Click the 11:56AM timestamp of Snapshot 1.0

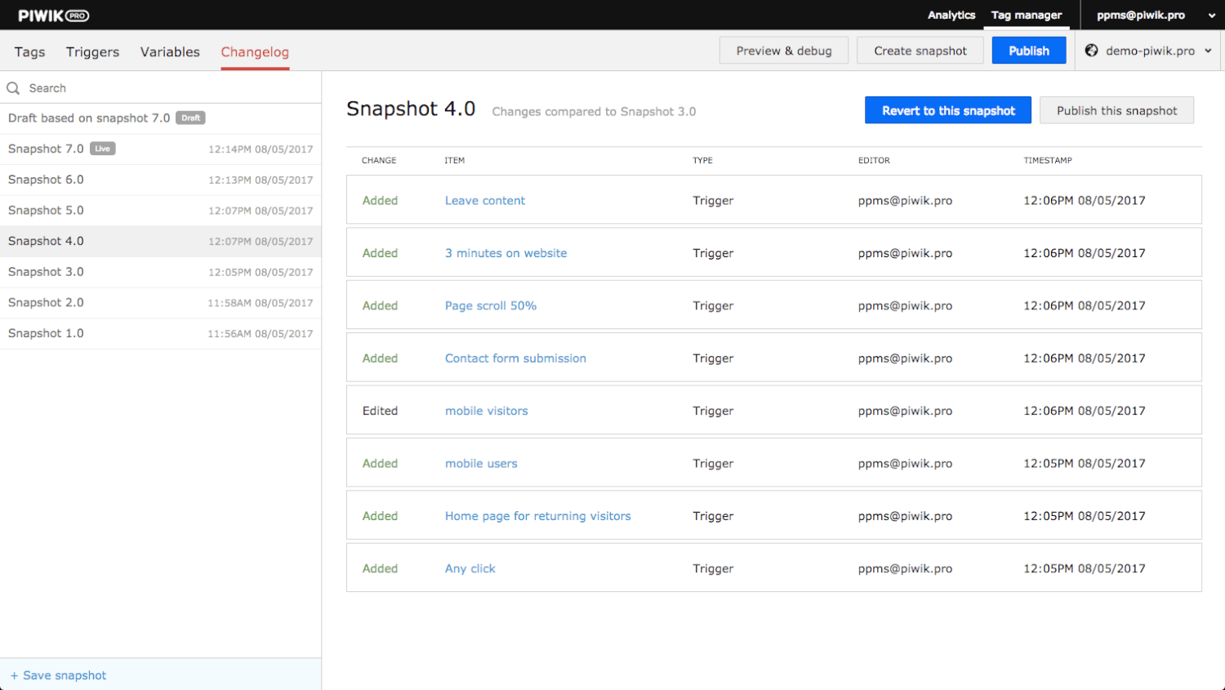[261, 334]
